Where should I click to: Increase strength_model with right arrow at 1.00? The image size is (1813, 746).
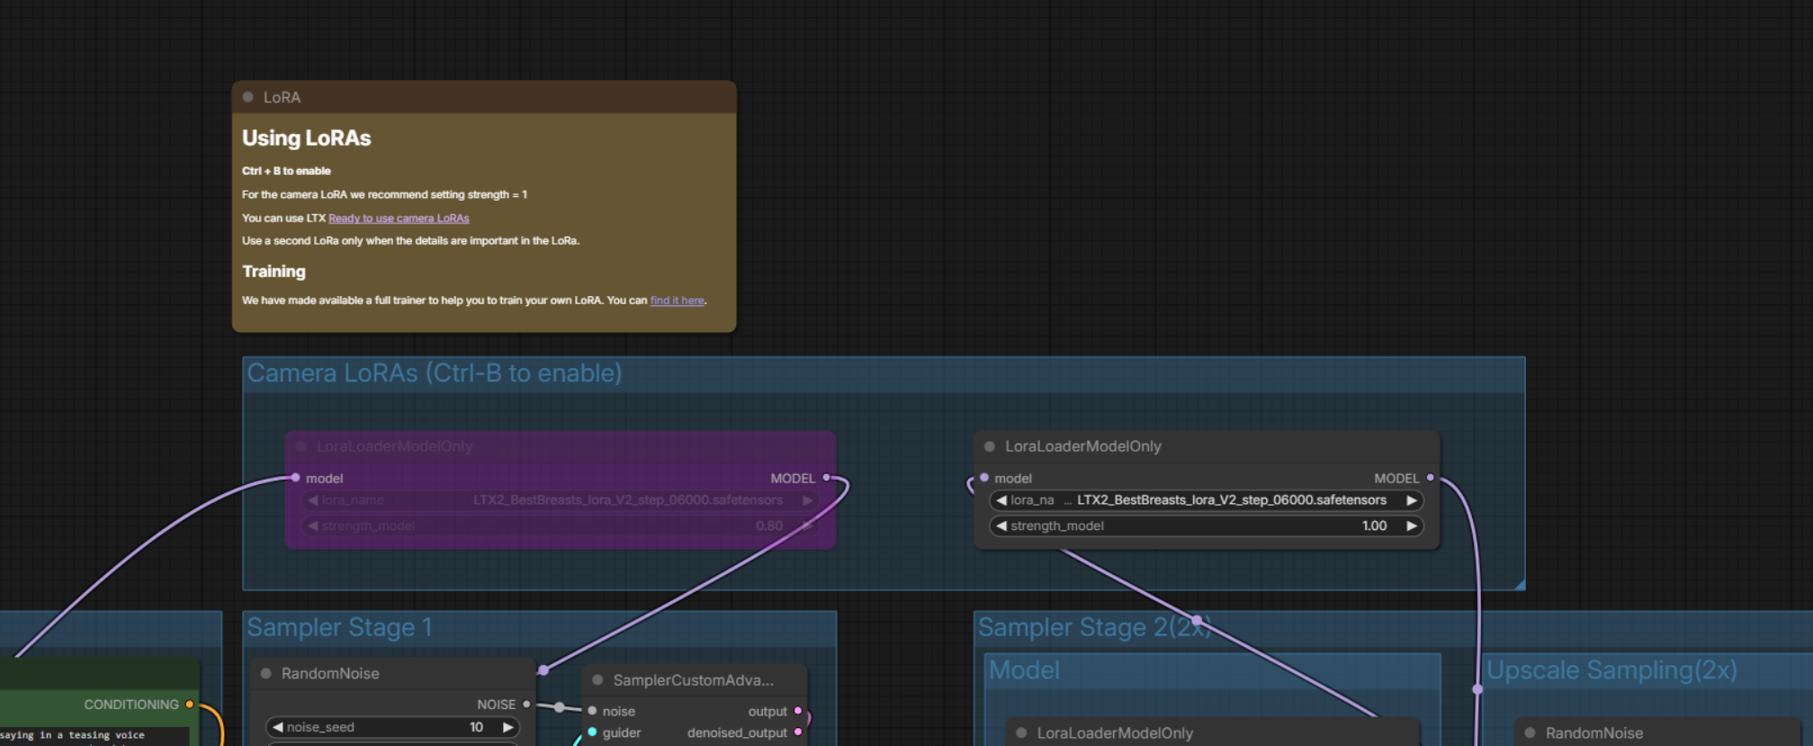1411,526
